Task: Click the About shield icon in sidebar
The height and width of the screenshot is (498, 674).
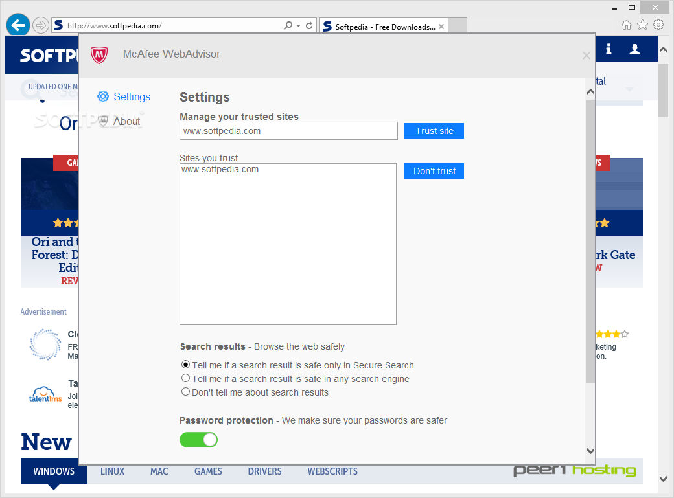Action: click(103, 120)
